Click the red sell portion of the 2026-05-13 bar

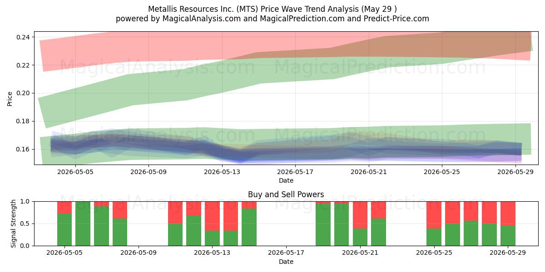pos(213,216)
